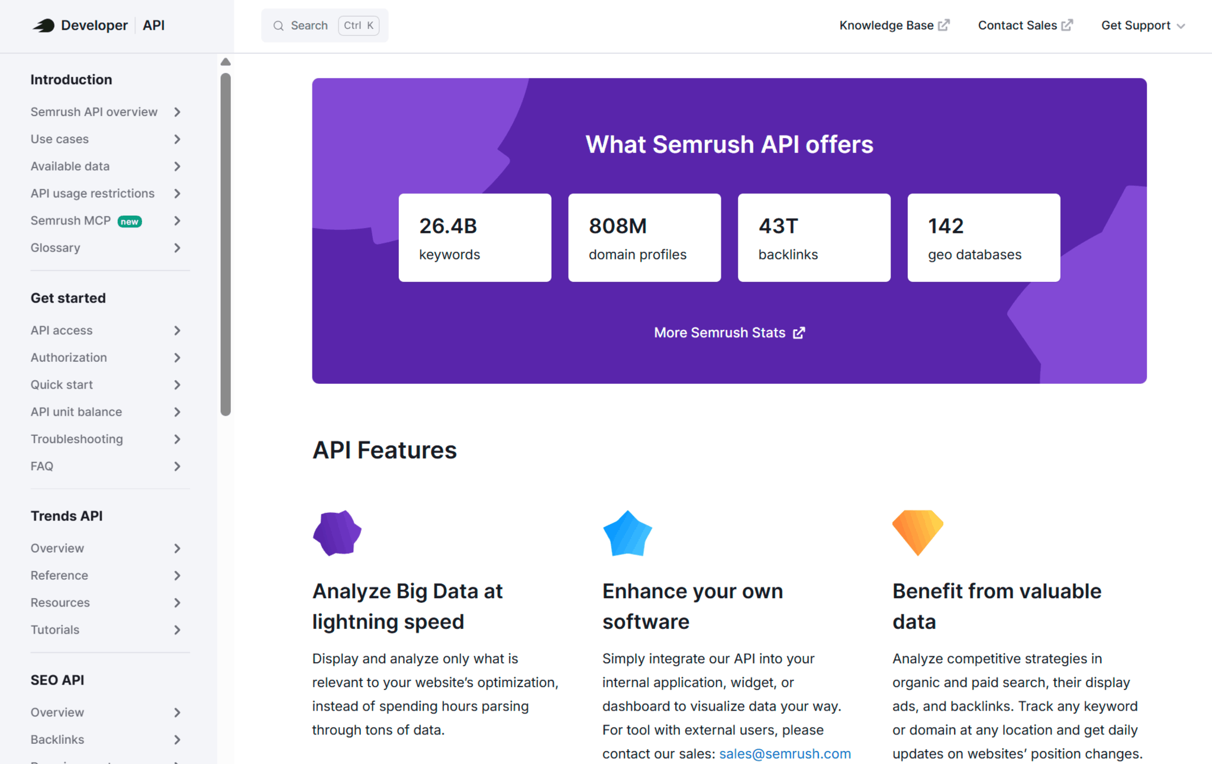Expand the Available data chevron

[177, 166]
